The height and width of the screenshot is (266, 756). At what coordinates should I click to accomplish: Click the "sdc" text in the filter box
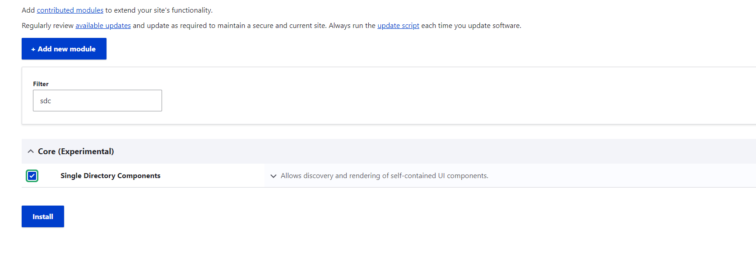click(46, 101)
